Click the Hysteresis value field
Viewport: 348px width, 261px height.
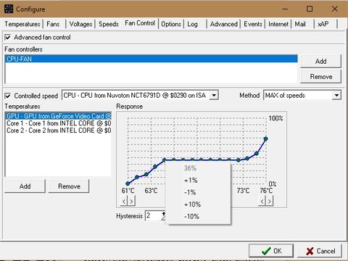[154, 215]
